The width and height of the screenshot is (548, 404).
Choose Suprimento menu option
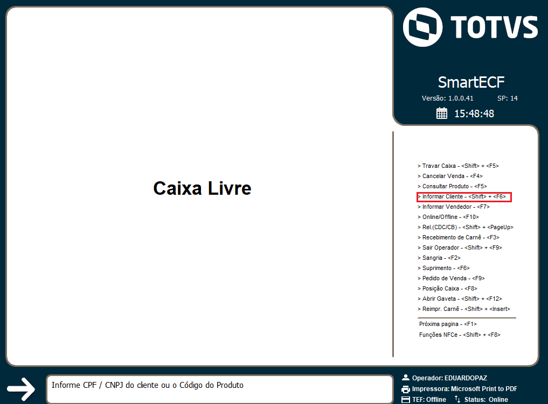point(444,268)
